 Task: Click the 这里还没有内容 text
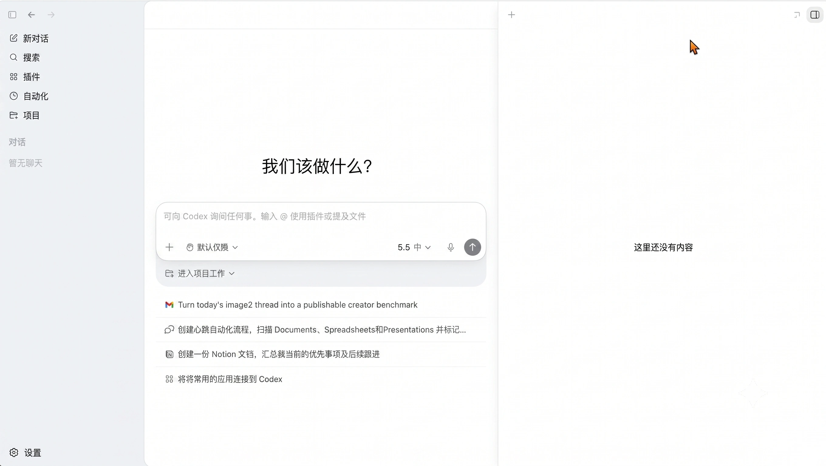click(x=663, y=247)
